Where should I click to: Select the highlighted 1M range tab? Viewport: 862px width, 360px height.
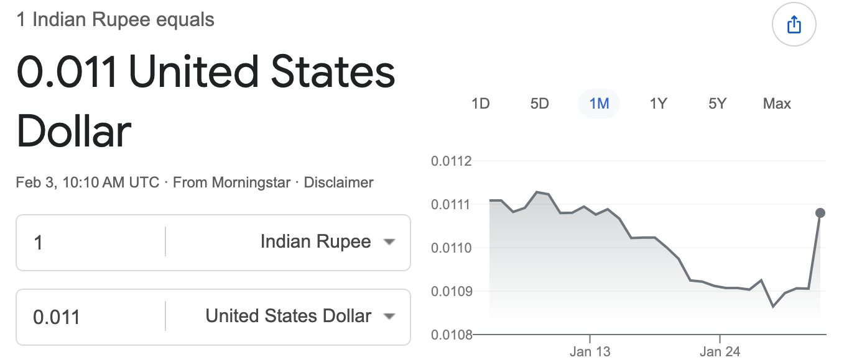coord(598,104)
